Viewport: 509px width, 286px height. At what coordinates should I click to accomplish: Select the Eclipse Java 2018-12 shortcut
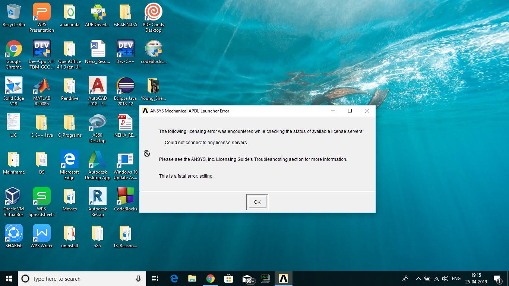[126, 92]
